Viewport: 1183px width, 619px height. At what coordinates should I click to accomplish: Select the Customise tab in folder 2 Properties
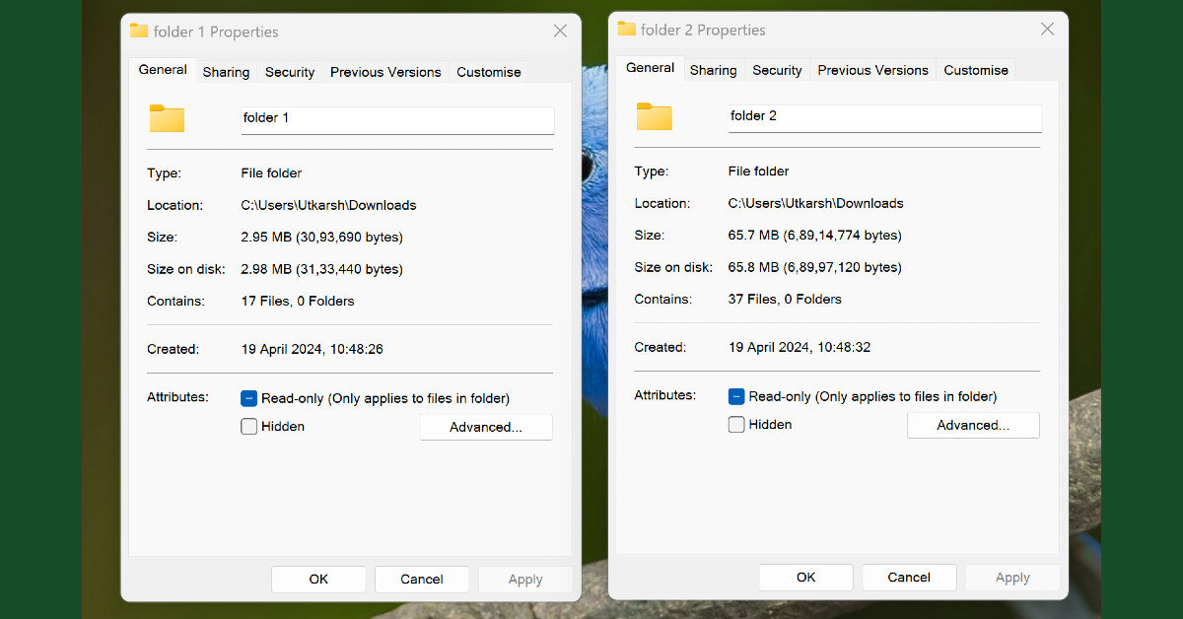(x=976, y=70)
